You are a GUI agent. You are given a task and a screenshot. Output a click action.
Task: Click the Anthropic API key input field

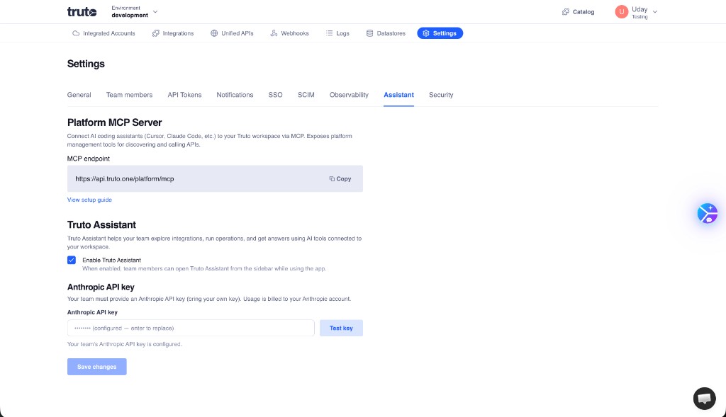coord(191,329)
